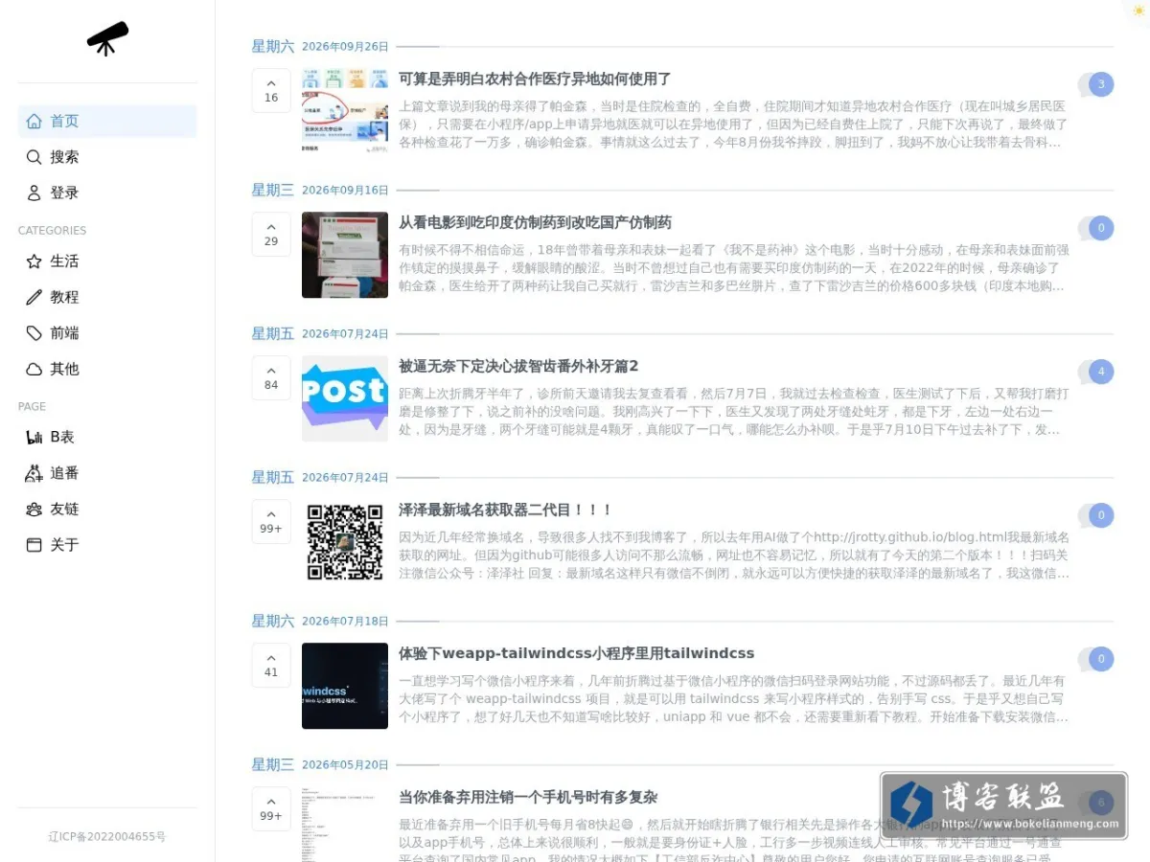The height and width of the screenshot is (862, 1150).
Task: Click excerpt beginning 距离上次折腾牙半年了
Action: click(x=733, y=412)
